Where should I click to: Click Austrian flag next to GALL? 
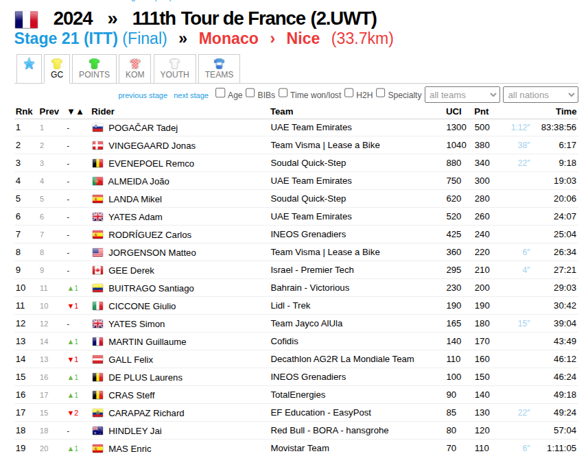[x=97, y=360]
